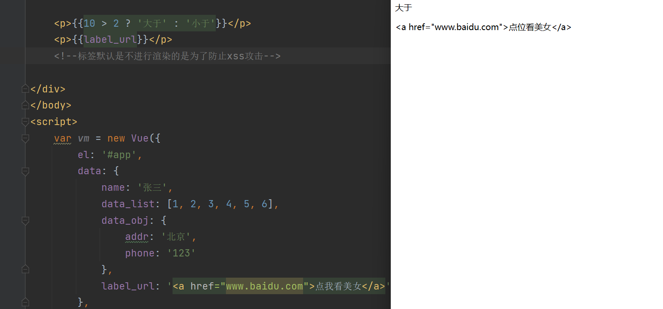Click the '大于' string in the code editor
Screen dimensions: 663x309
pos(152,23)
